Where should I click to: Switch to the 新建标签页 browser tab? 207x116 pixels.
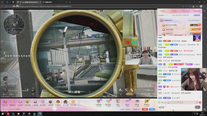pos(55,2)
